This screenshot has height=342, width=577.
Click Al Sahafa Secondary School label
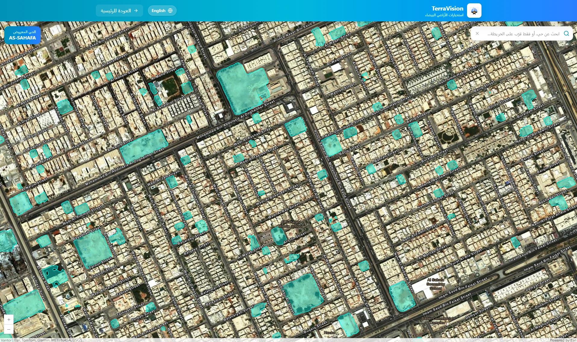(x=435, y=284)
